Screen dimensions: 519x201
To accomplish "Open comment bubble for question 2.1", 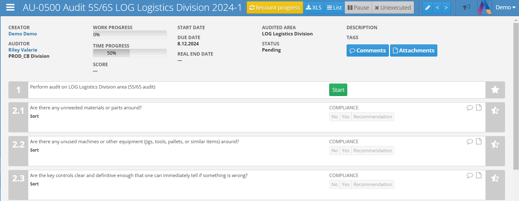I will pos(470,108).
